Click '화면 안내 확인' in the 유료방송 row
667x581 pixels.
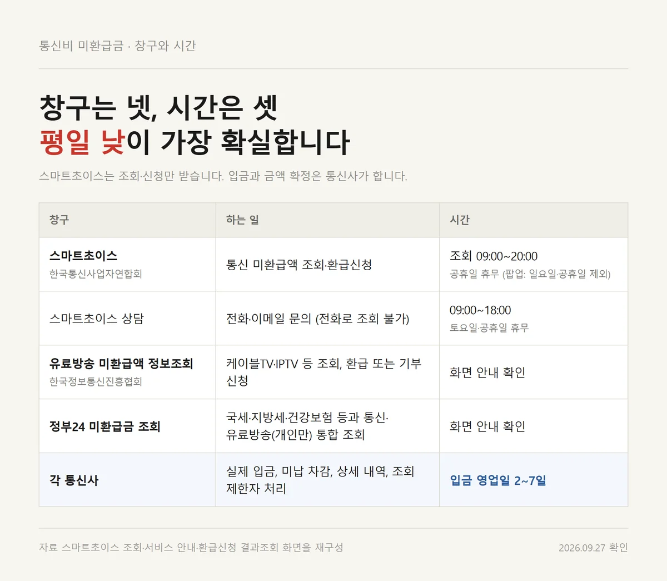(x=487, y=373)
